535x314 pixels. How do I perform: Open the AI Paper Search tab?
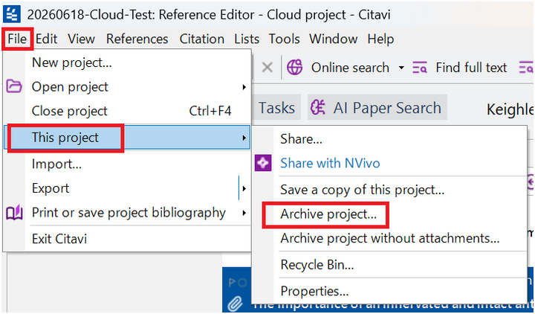click(377, 108)
